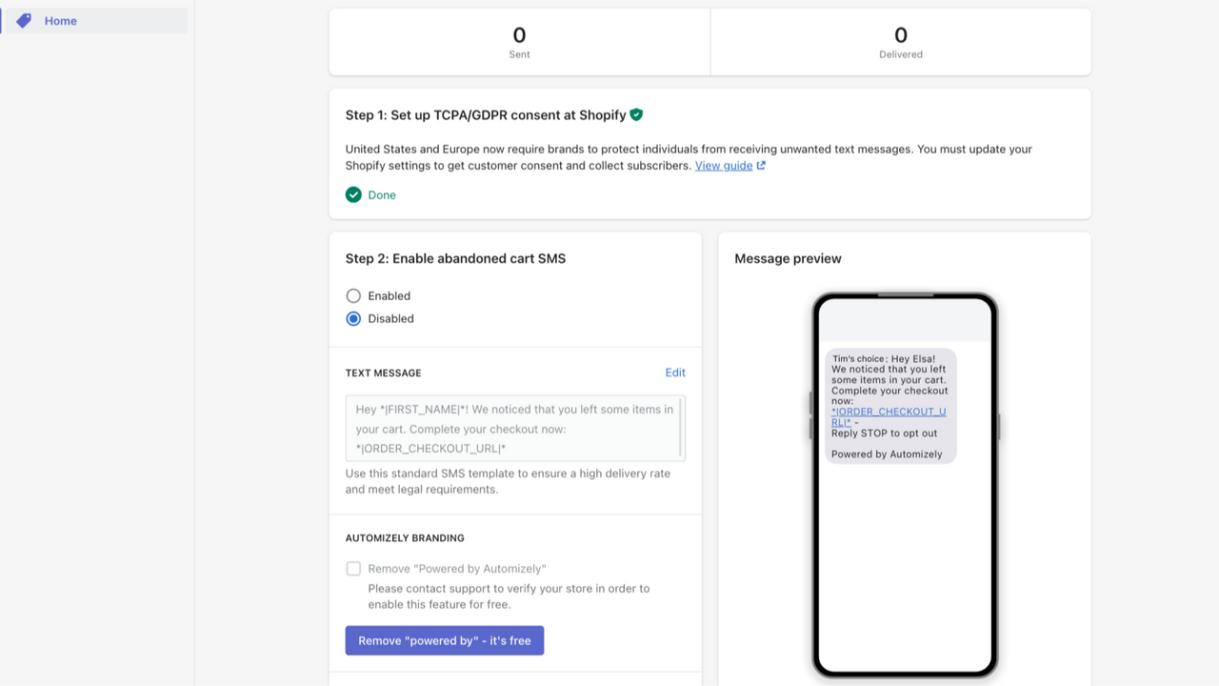Click the SMS bubble in phone preview
Image resolution: width=1219 pixels, height=686 pixels.
click(x=890, y=381)
